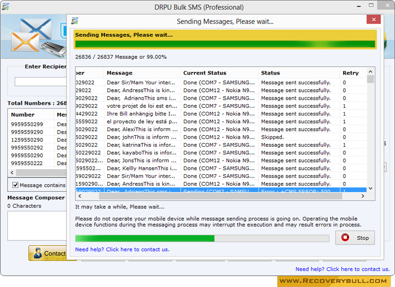This screenshot has width=395, height=287.
Task: Click the Number column header in the main window
Action: click(32, 114)
